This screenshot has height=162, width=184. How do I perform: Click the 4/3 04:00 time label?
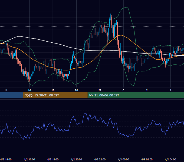tap(170, 159)
